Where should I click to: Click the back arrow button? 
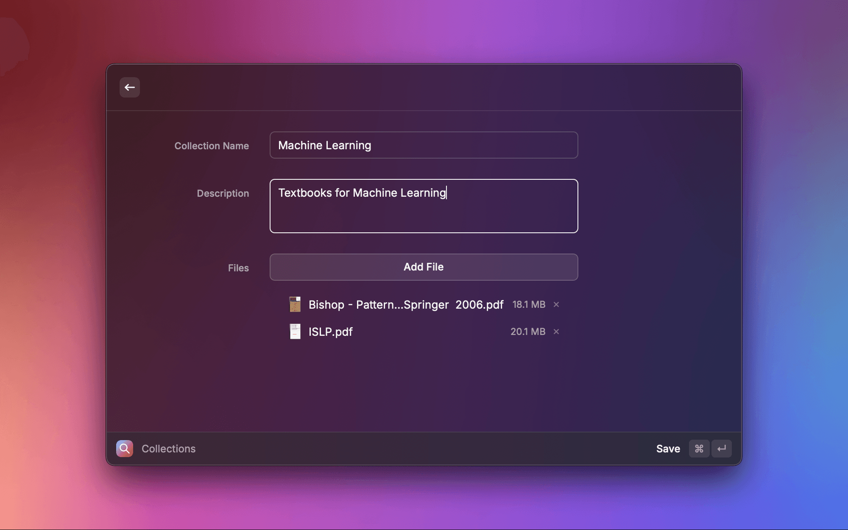(129, 87)
